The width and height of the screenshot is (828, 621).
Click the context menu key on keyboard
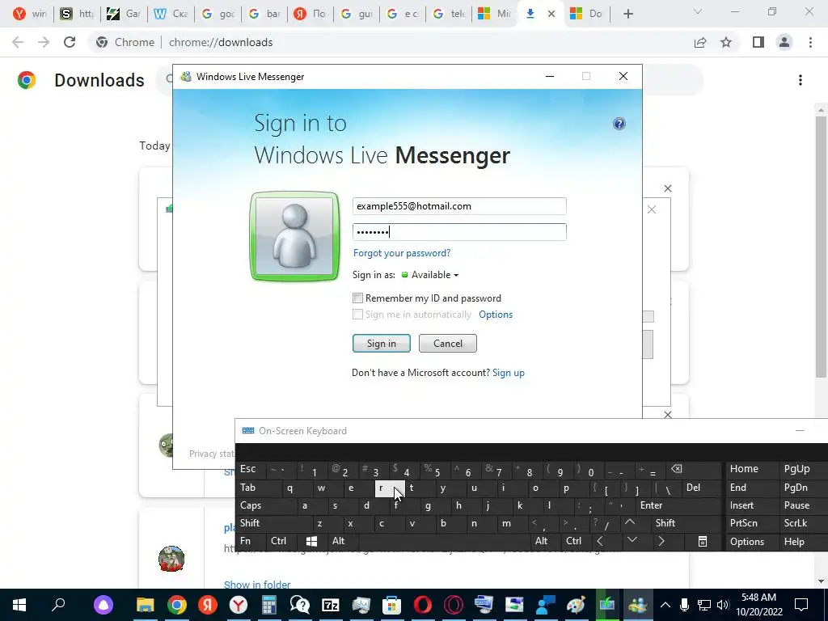[702, 541]
